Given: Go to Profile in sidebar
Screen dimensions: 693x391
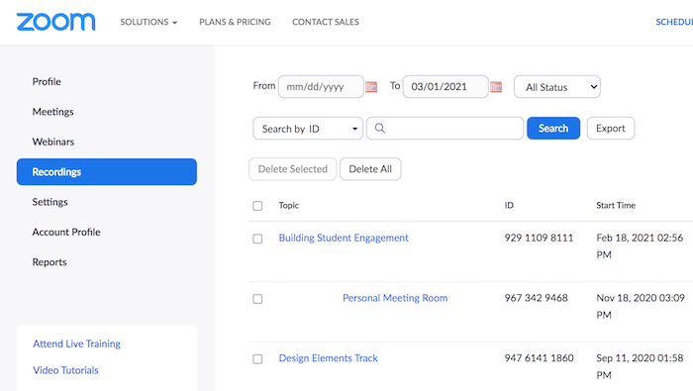Looking at the screenshot, I should coord(47,82).
